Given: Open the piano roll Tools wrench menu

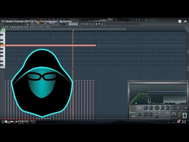Looking at the screenshot, I should pos(4,27).
